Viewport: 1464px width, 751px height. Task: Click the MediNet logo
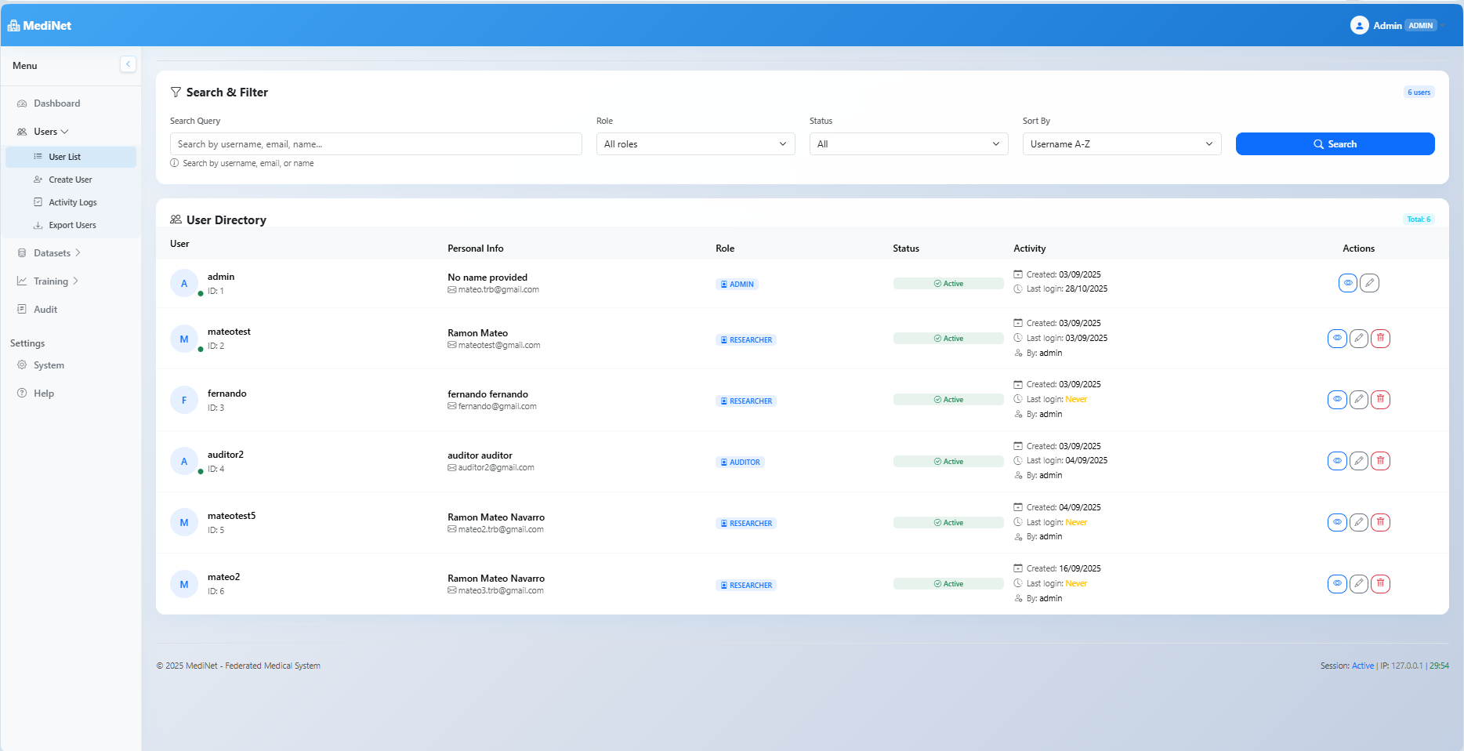41,24
